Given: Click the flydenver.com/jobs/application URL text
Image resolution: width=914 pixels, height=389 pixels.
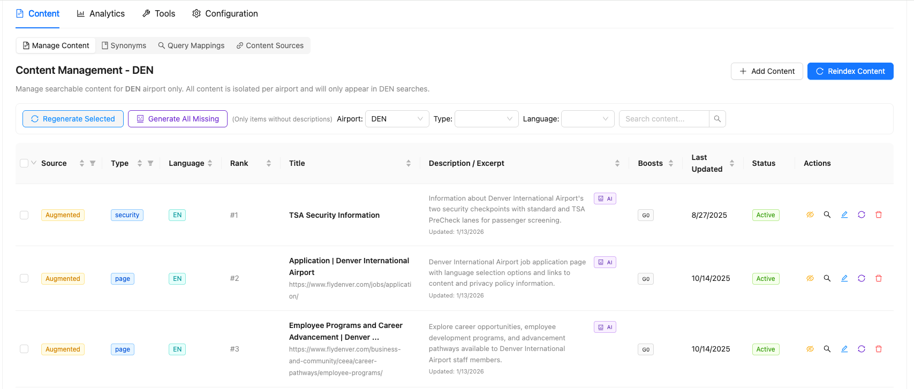Looking at the screenshot, I should point(350,290).
